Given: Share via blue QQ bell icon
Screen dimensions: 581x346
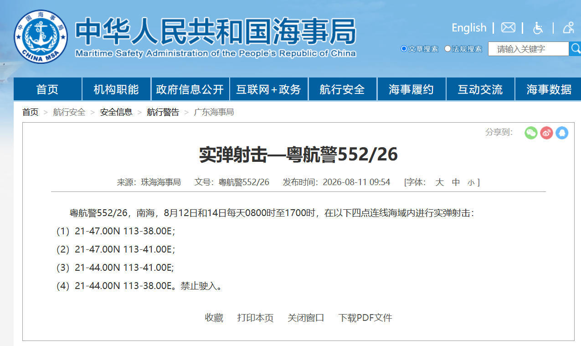Looking at the screenshot, I should 562,133.
